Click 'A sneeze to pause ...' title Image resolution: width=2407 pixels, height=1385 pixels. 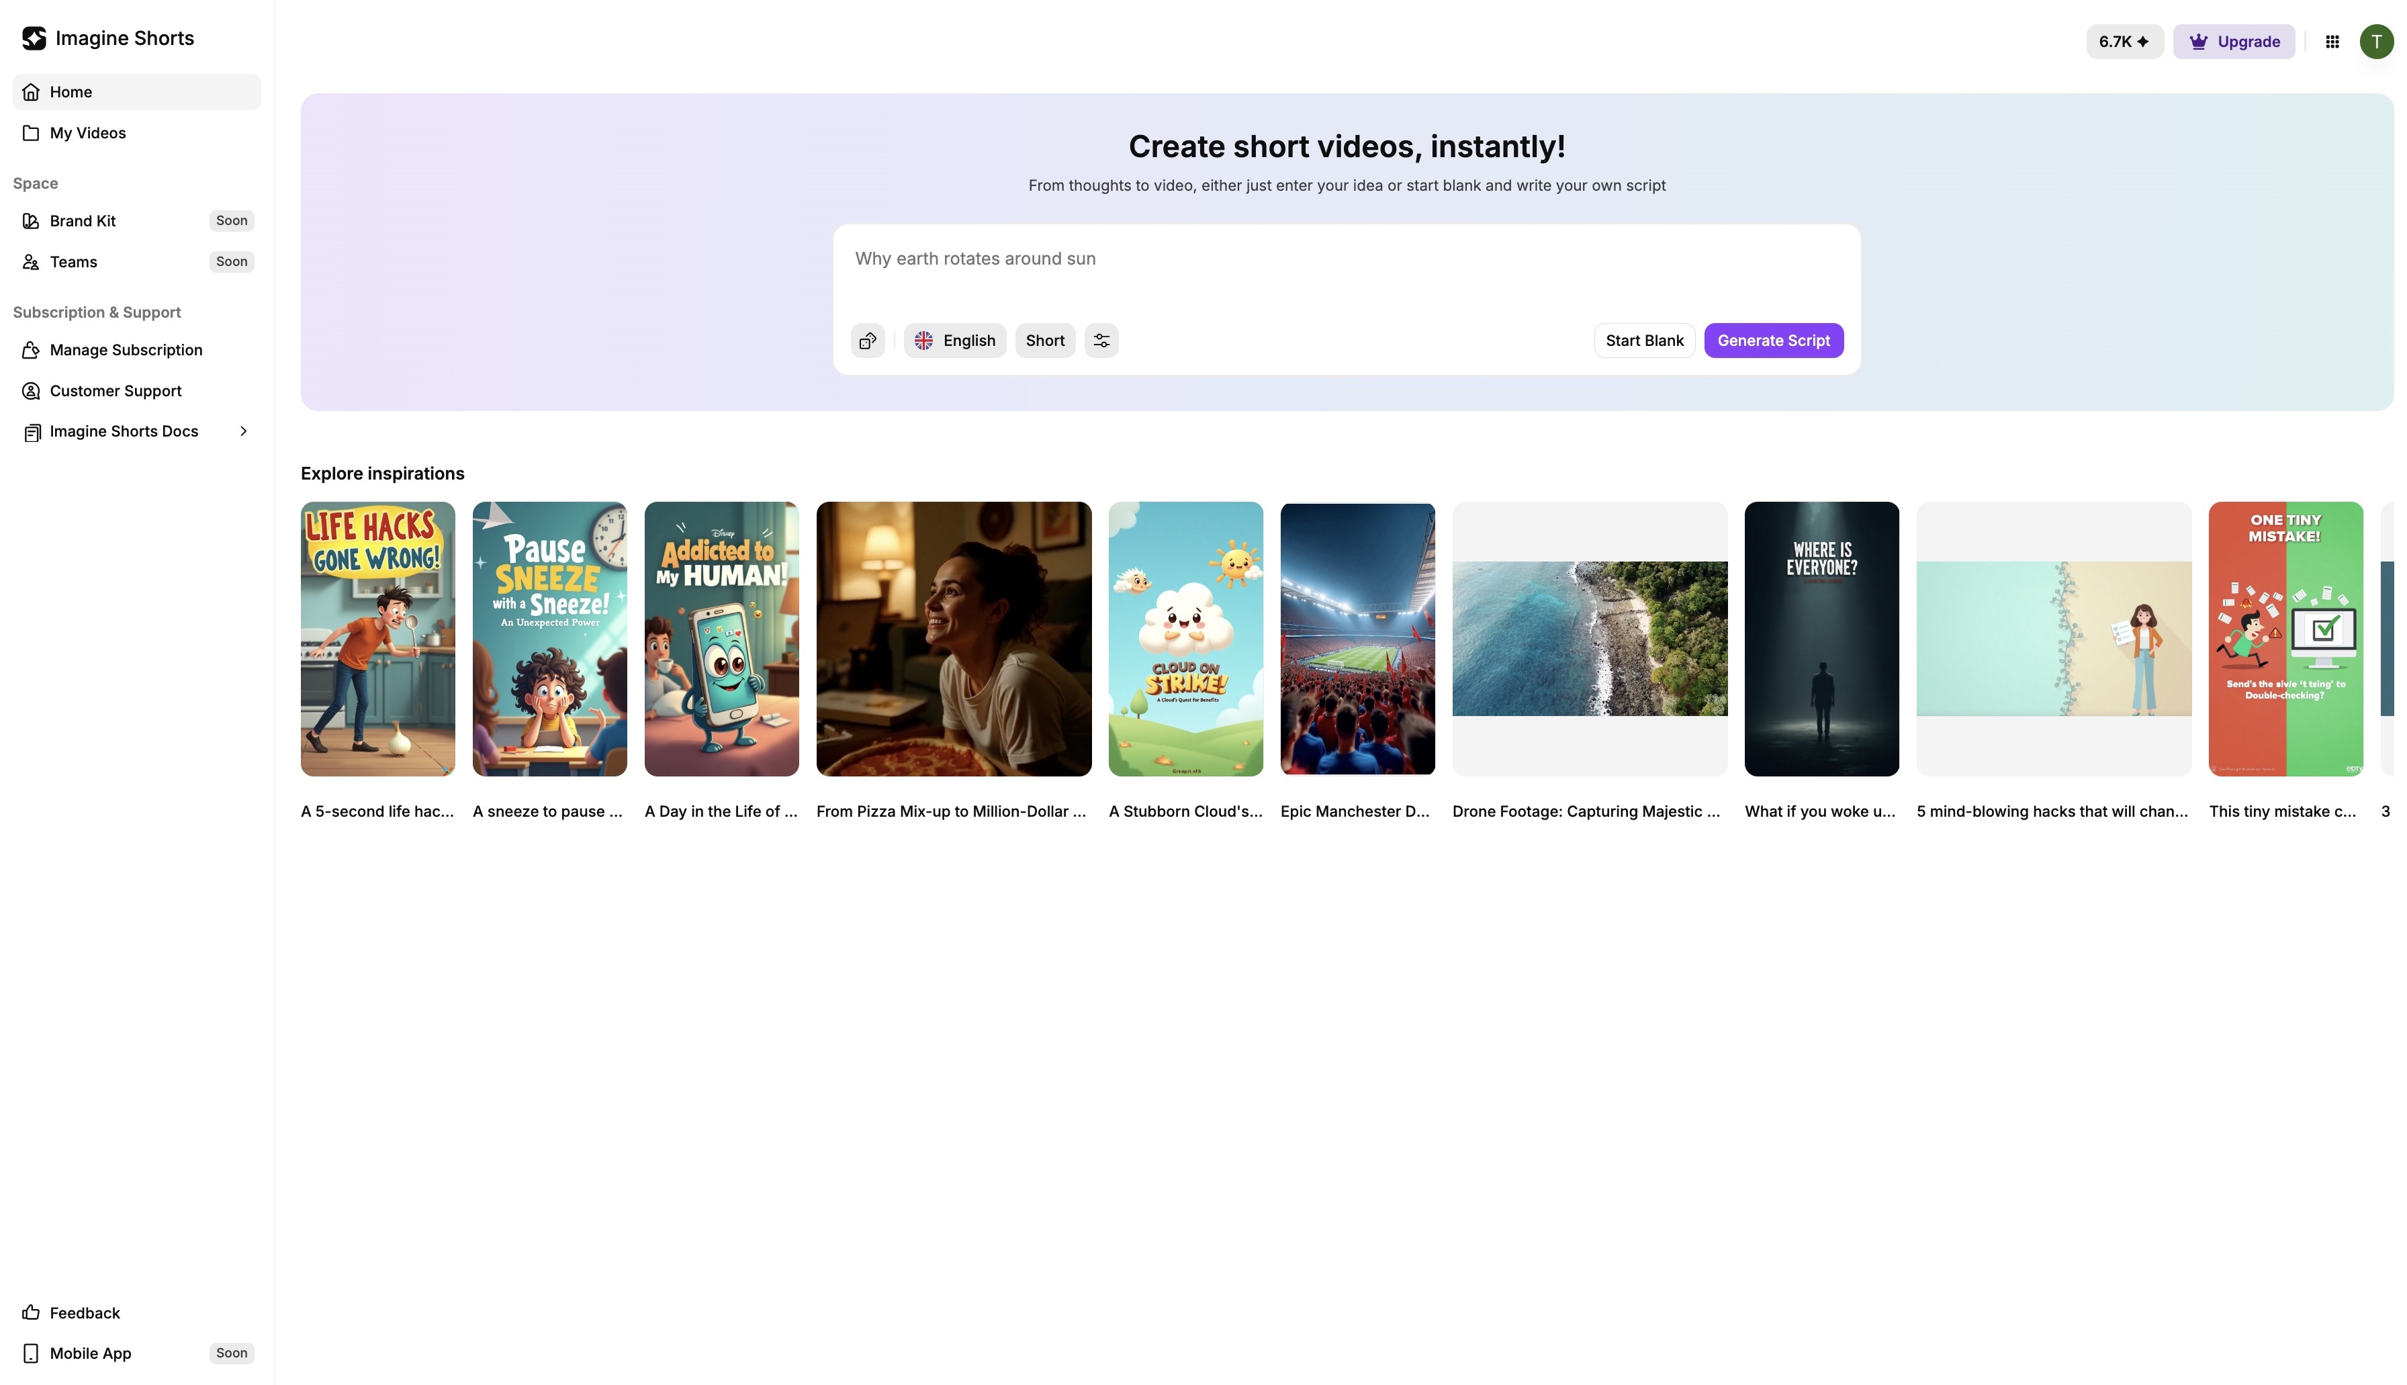(x=548, y=811)
